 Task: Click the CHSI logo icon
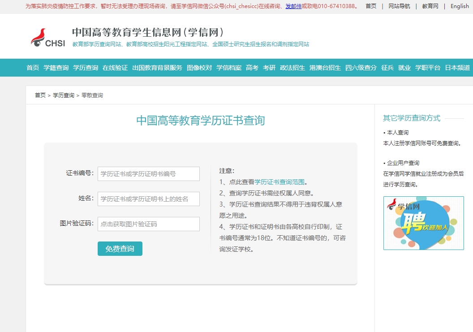pos(48,38)
